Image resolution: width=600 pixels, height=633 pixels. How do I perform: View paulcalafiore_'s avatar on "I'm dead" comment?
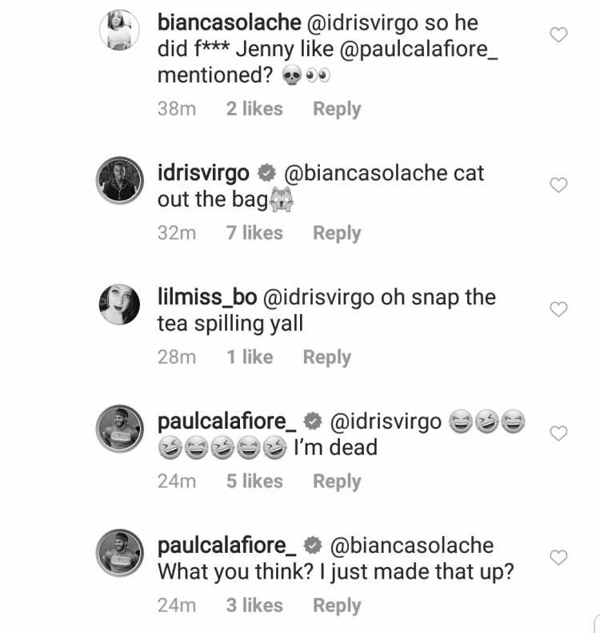(120, 429)
